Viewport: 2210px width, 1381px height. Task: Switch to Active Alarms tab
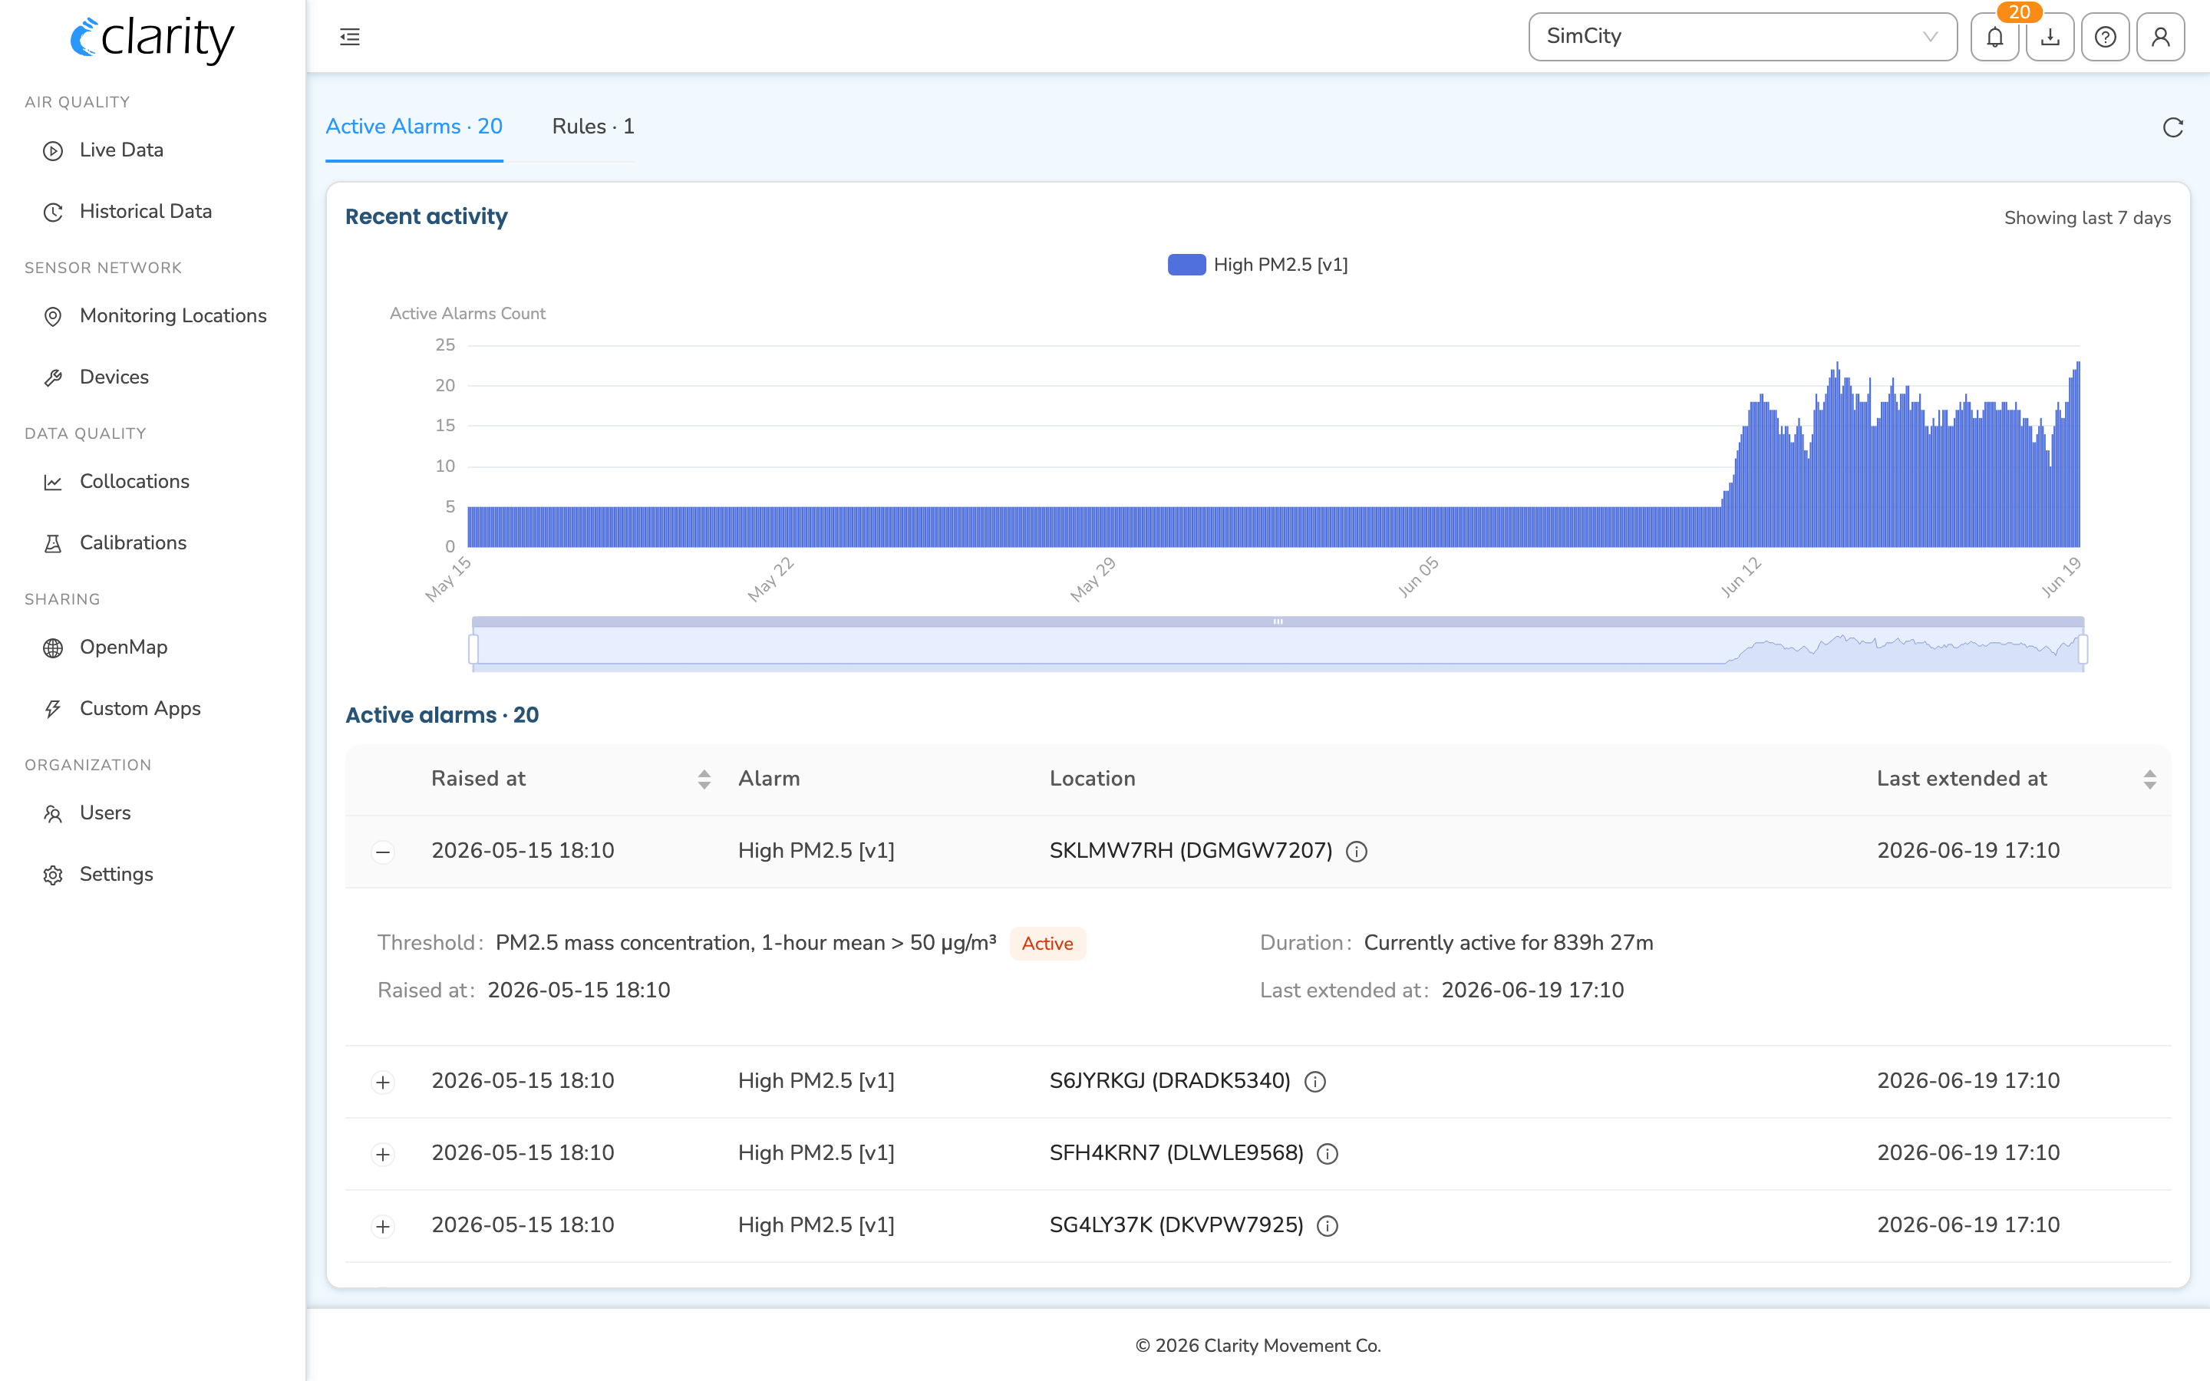tap(414, 127)
